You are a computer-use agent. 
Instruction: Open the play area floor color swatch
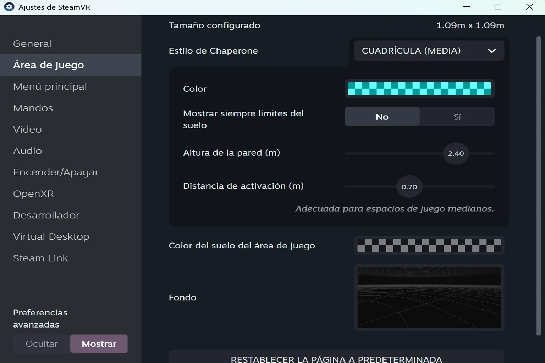[429, 245]
